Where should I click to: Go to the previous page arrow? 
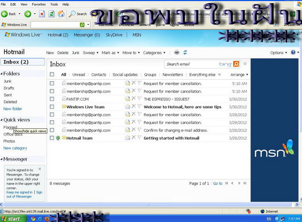tap(232, 183)
